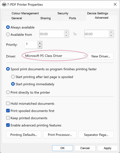Switch to the Colour Management tab
Viewport: 120px width, 153px height.
coord(25,13)
